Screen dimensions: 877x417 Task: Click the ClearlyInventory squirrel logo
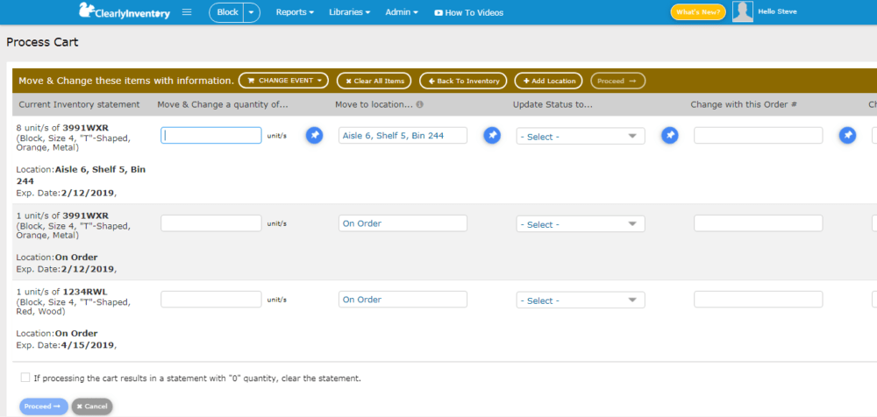pos(125,11)
